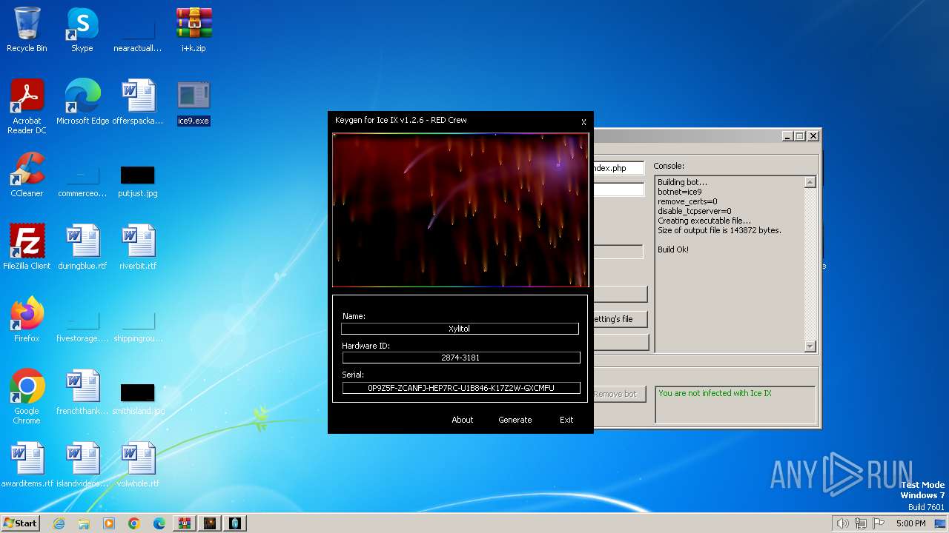Open Chrome from the taskbar
The width and height of the screenshot is (949, 533).
(134, 523)
